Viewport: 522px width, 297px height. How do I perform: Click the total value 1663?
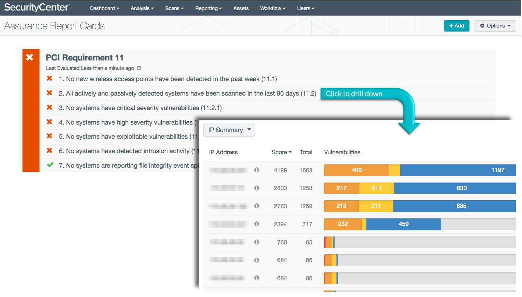[306, 170]
